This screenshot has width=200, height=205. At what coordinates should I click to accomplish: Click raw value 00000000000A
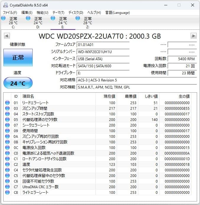pyautogui.click(x=177, y=153)
